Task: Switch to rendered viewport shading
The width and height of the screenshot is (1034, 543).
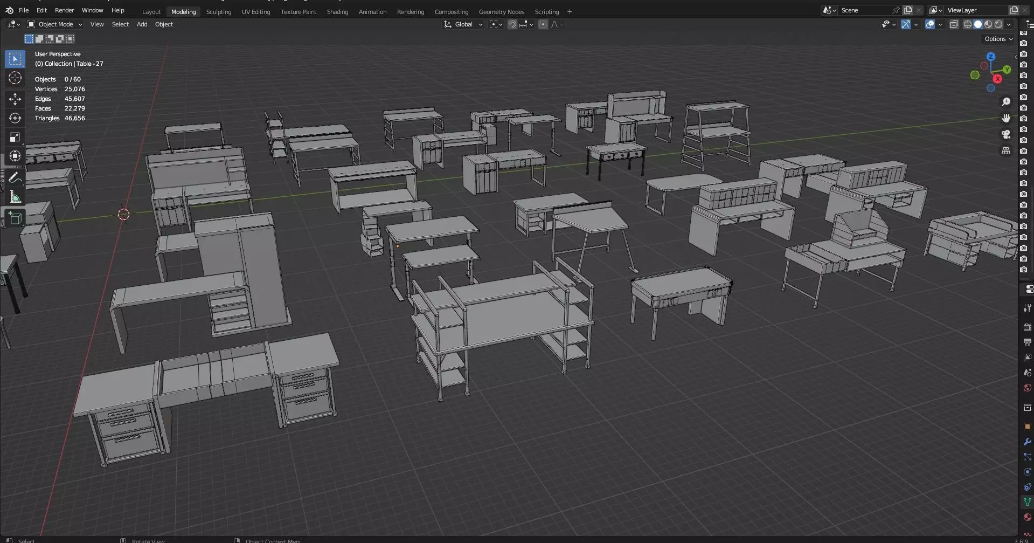Action: coord(998,24)
